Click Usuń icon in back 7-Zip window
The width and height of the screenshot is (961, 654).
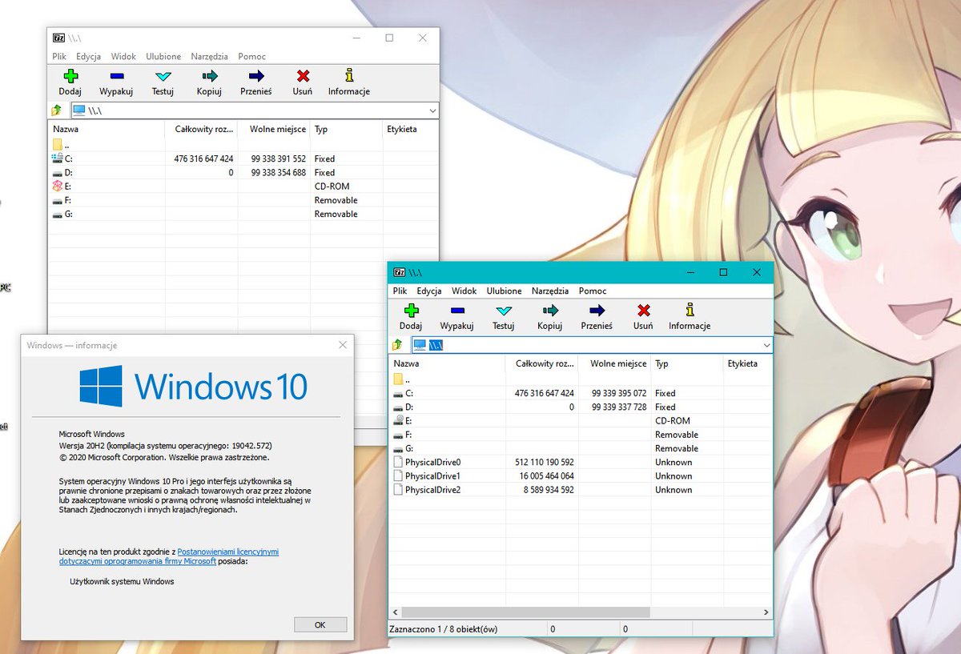(x=303, y=76)
